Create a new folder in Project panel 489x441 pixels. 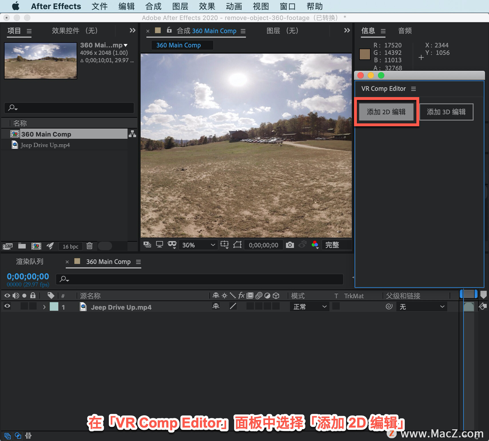pyautogui.click(x=22, y=246)
